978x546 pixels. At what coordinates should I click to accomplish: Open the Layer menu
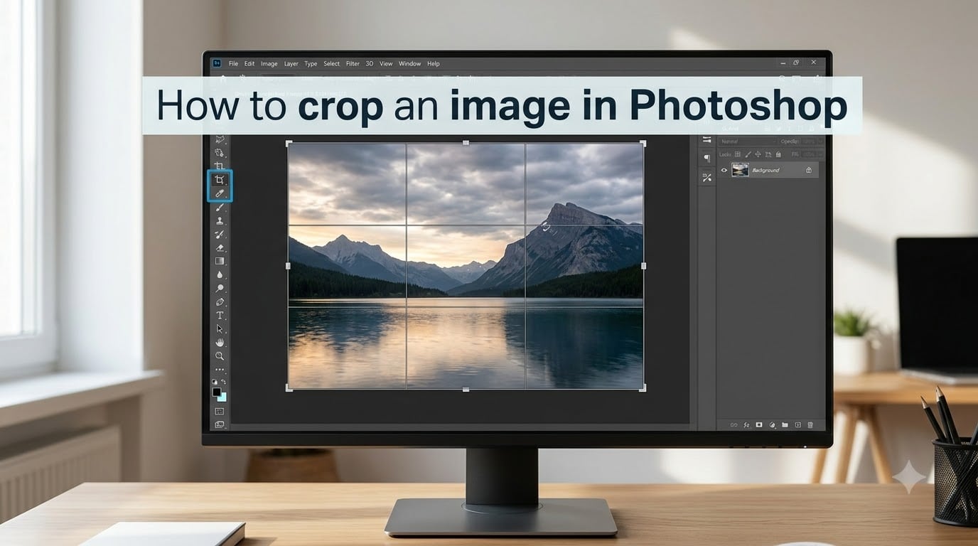[291, 64]
